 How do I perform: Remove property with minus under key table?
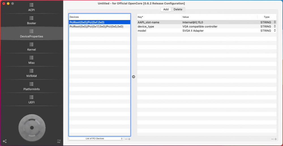272,139
